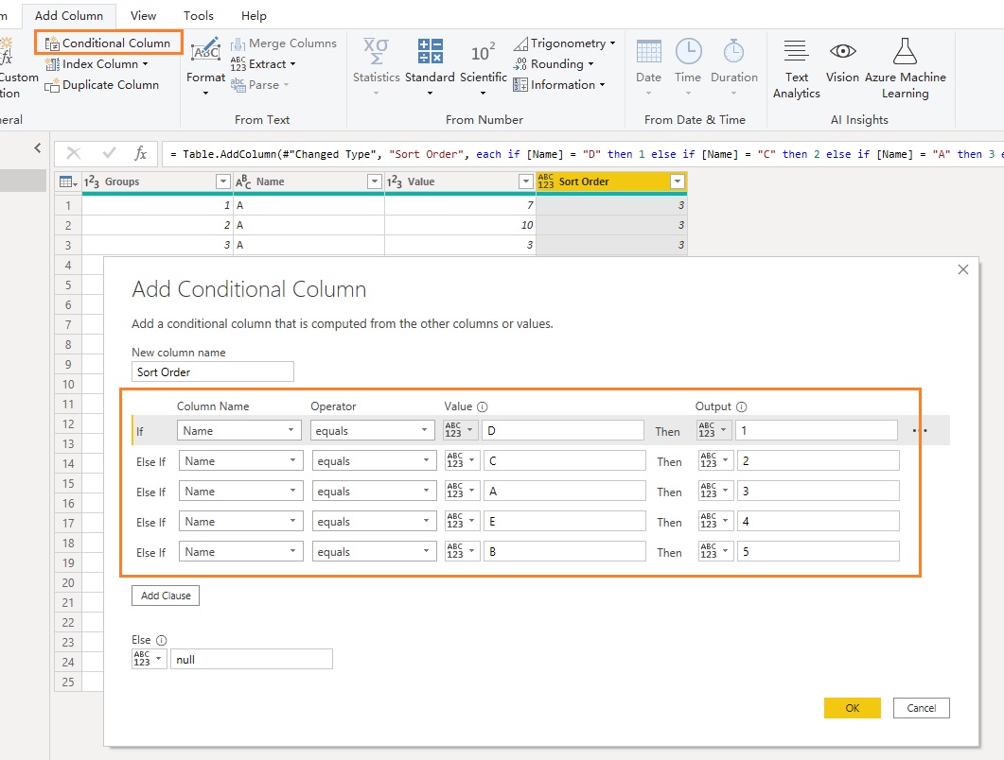This screenshot has height=760, width=1004.
Task: Click the Conditional Column button
Action: (x=108, y=43)
